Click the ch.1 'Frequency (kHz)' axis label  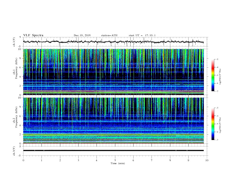pyautogui.click(x=16, y=68)
